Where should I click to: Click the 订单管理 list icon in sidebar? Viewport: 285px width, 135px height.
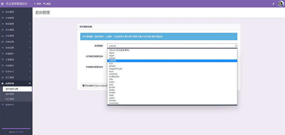coord(3,18)
